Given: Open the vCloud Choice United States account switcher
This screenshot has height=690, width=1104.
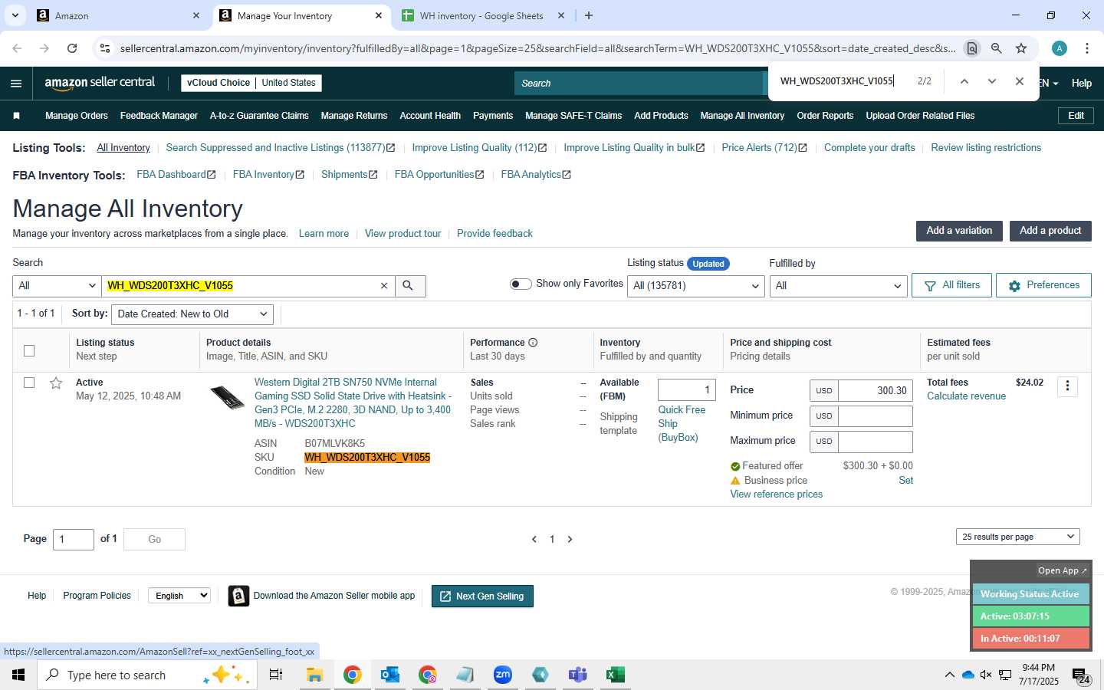Looking at the screenshot, I should click(251, 83).
